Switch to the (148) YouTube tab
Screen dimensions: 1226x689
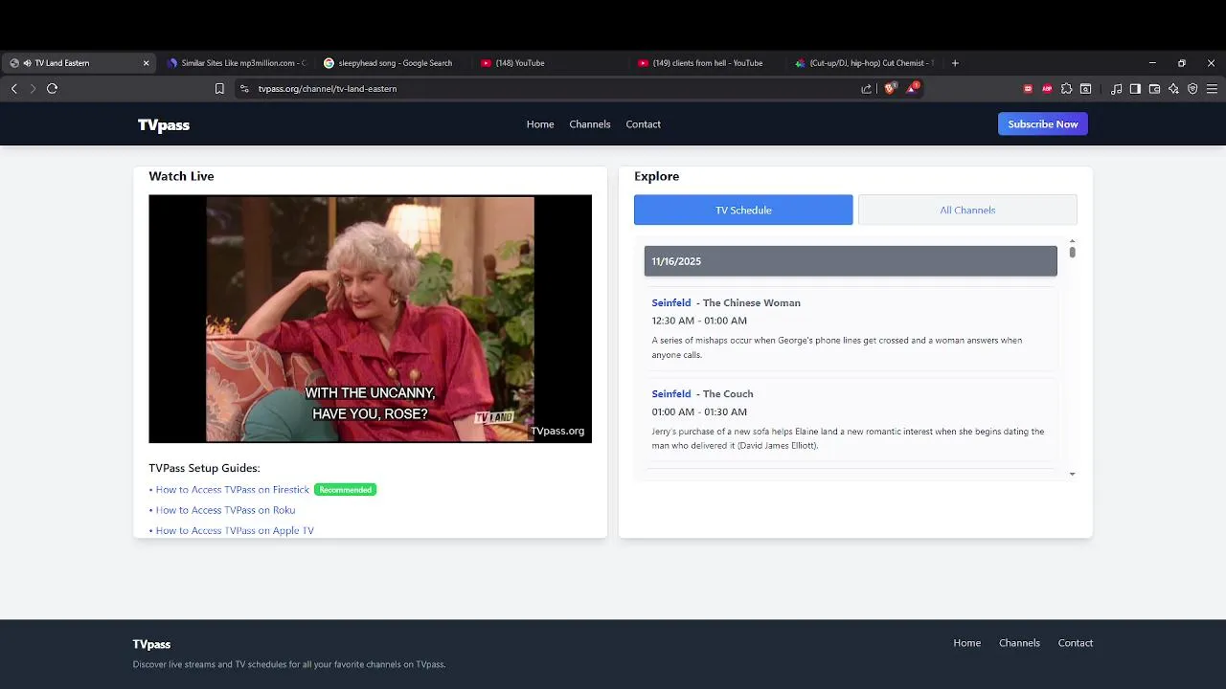(550, 63)
